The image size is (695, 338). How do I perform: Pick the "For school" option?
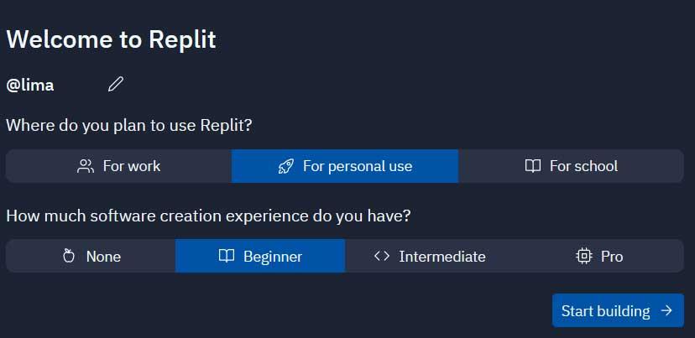click(x=571, y=166)
